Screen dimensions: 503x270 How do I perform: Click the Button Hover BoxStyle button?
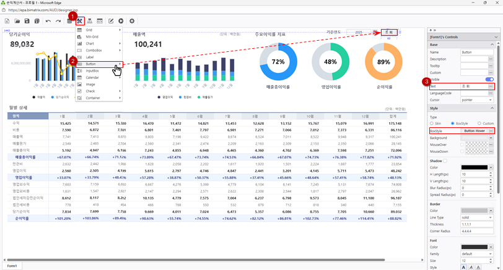tap(475, 131)
